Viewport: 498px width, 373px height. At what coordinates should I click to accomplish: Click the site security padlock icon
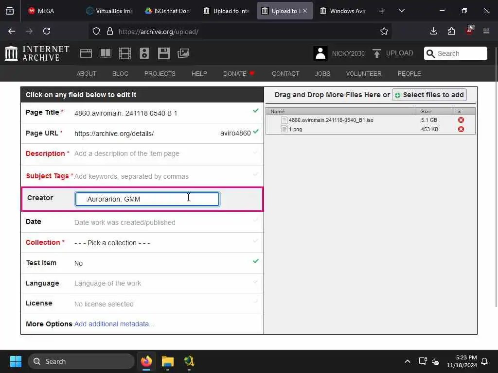110,31
